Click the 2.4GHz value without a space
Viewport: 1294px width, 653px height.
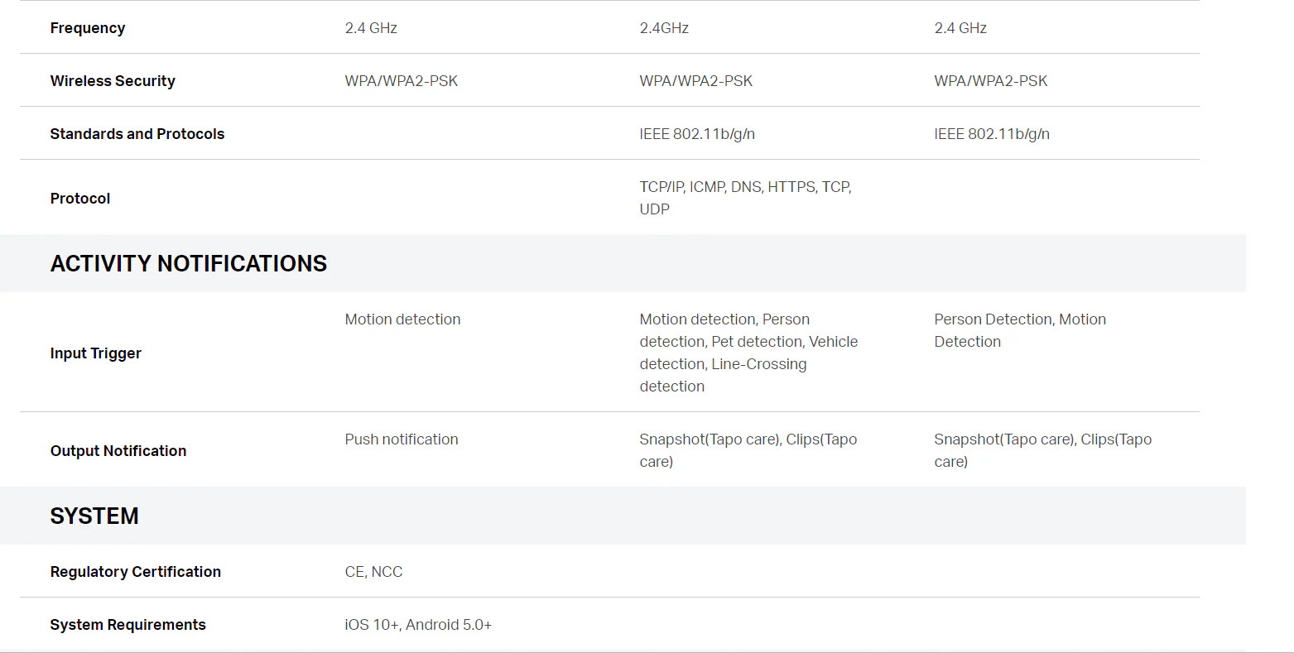click(664, 28)
